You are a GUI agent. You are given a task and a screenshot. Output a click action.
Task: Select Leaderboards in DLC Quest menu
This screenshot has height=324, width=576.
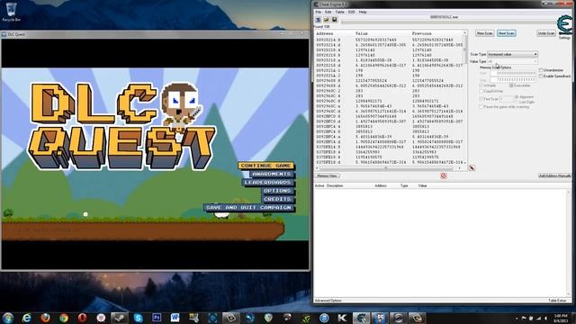tap(268, 182)
